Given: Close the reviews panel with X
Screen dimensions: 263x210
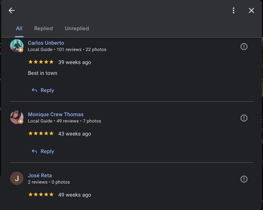Looking at the screenshot, I should point(251,10).
